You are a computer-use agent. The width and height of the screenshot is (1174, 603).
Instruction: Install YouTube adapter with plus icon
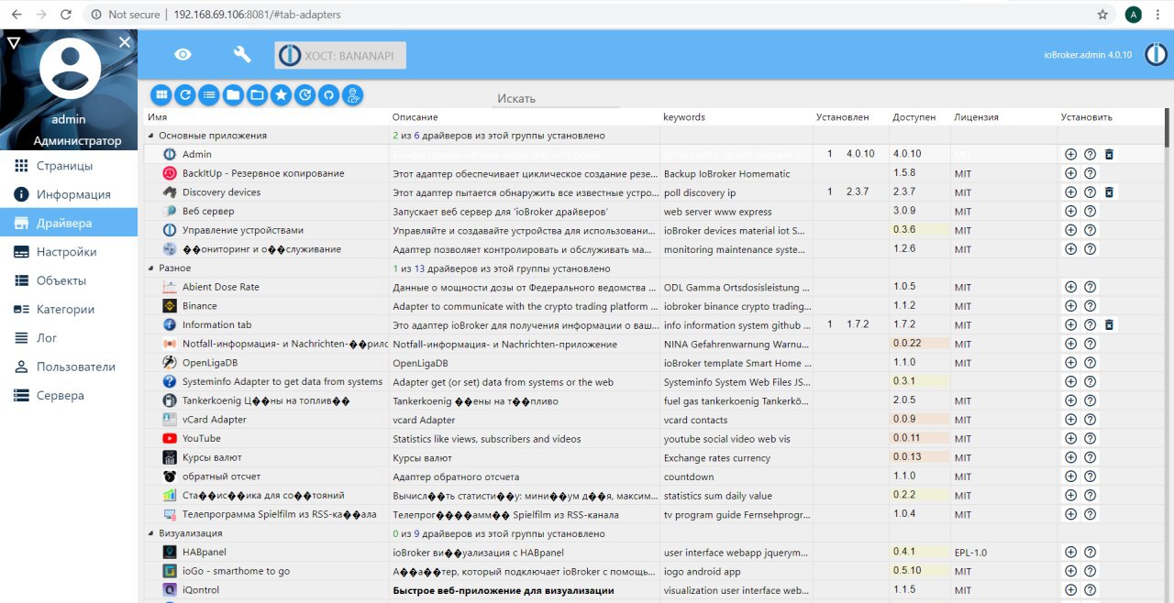[1070, 438]
